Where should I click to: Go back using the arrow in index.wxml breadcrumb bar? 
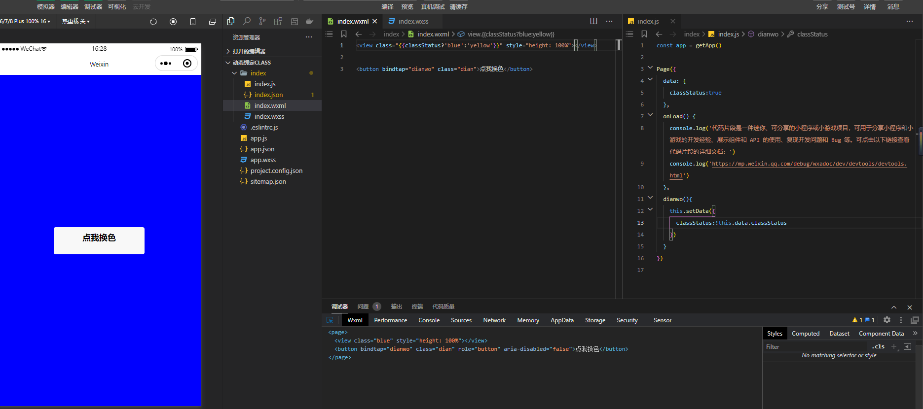click(x=359, y=34)
